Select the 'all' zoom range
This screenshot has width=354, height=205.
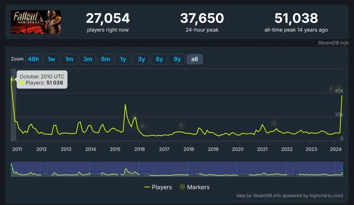195,59
